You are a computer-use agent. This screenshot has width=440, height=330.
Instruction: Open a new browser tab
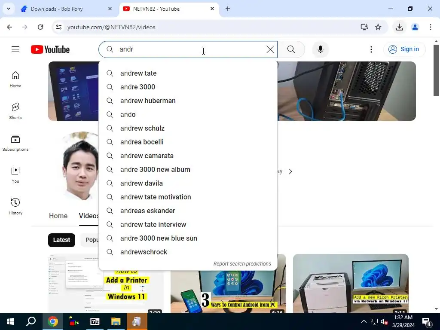point(228,9)
